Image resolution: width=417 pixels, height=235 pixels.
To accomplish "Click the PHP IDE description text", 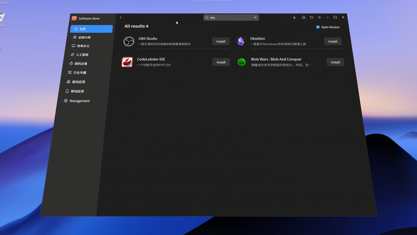I will (x=154, y=65).
